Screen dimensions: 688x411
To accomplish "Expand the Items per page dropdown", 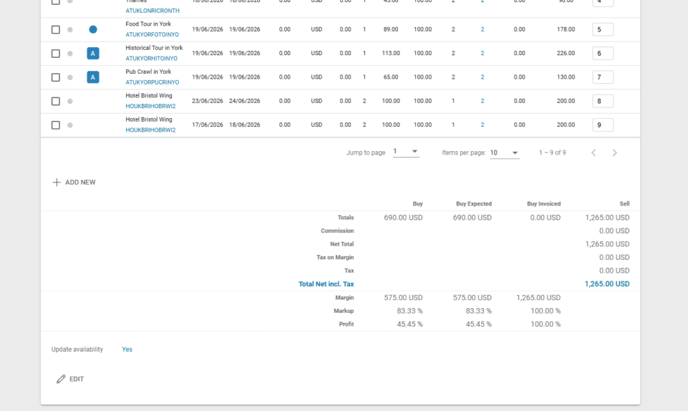I will [x=504, y=153].
